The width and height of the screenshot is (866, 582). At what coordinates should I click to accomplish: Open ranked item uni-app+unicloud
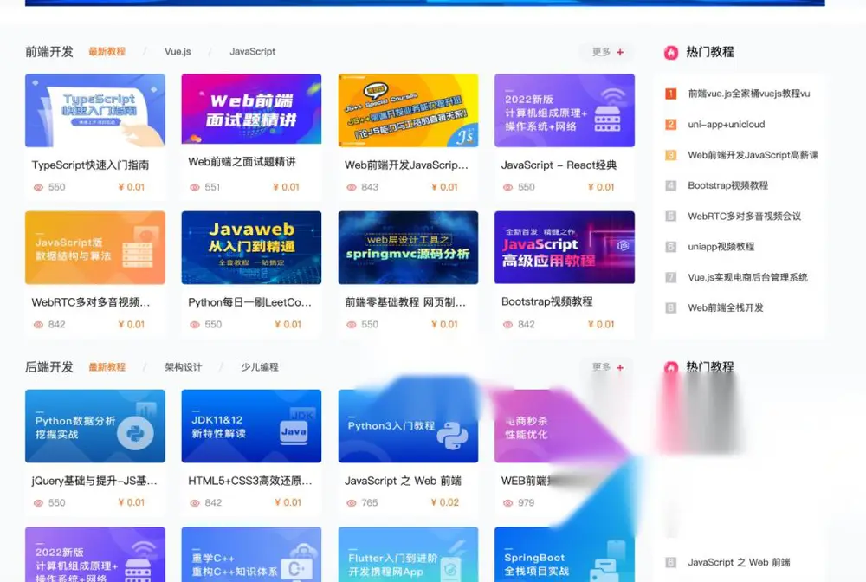point(727,124)
